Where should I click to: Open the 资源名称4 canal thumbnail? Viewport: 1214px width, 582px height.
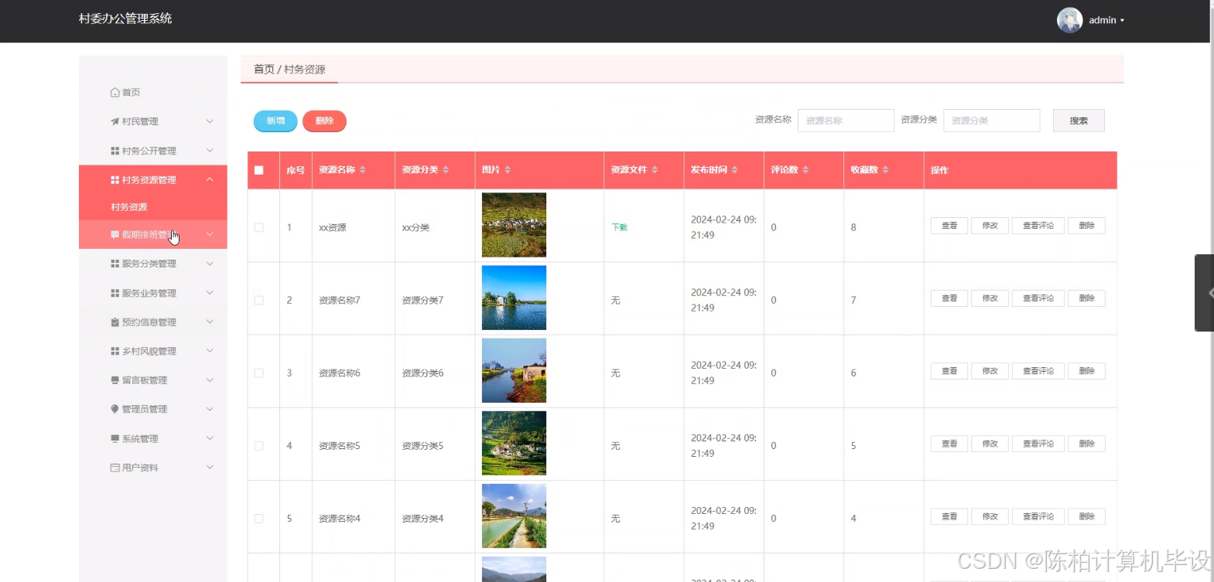click(x=514, y=516)
